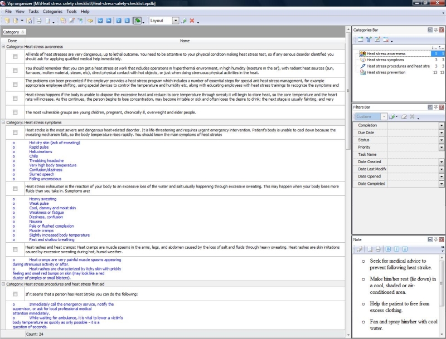The height and width of the screenshot is (339, 446).
Task: Open the Categories menu
Action: [52, 11]
